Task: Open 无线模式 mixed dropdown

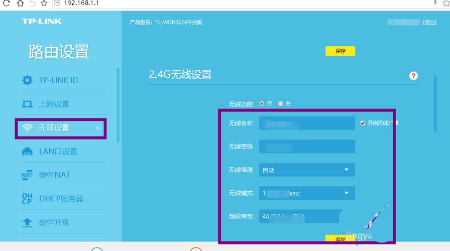Action: [307, 193]
